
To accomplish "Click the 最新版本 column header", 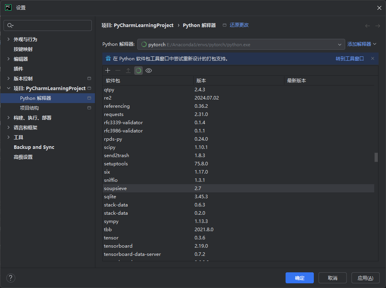I will click(329, 80).
